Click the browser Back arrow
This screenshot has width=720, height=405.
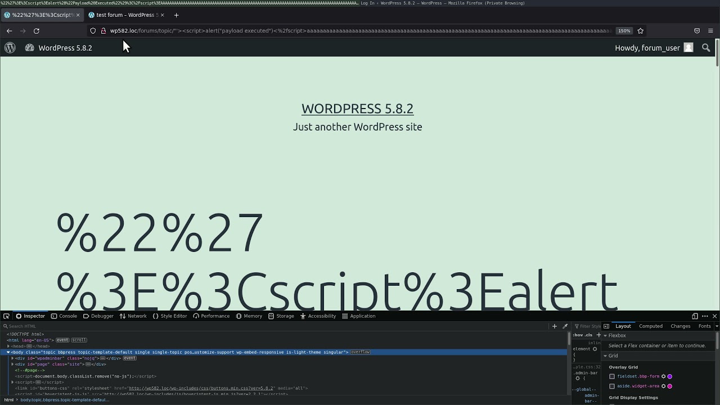click(9, 31)
